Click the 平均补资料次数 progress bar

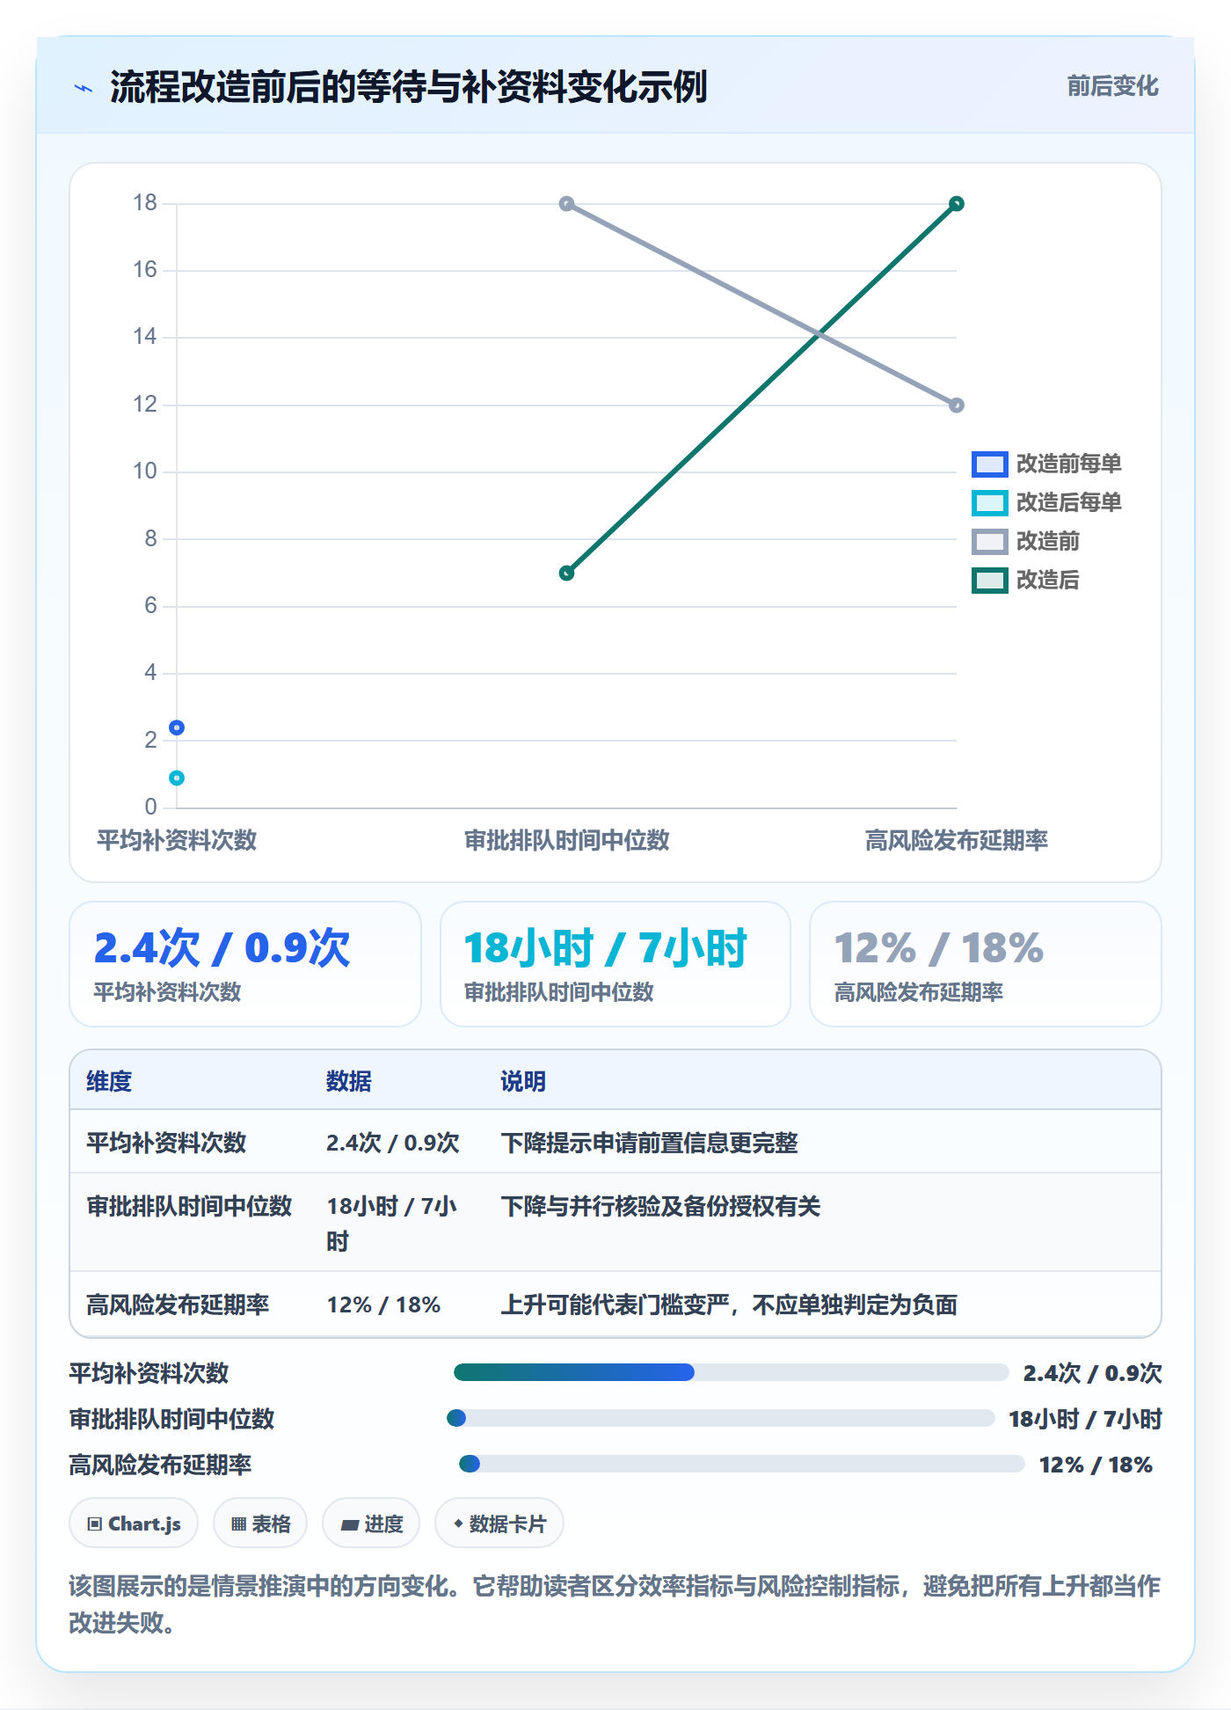(731, 1372)
